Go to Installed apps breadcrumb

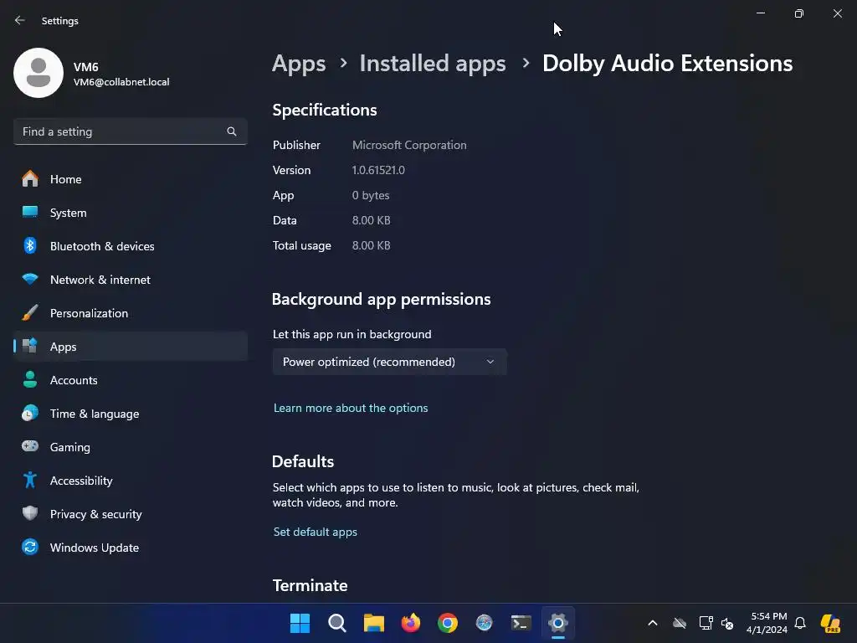click(433, 64)
